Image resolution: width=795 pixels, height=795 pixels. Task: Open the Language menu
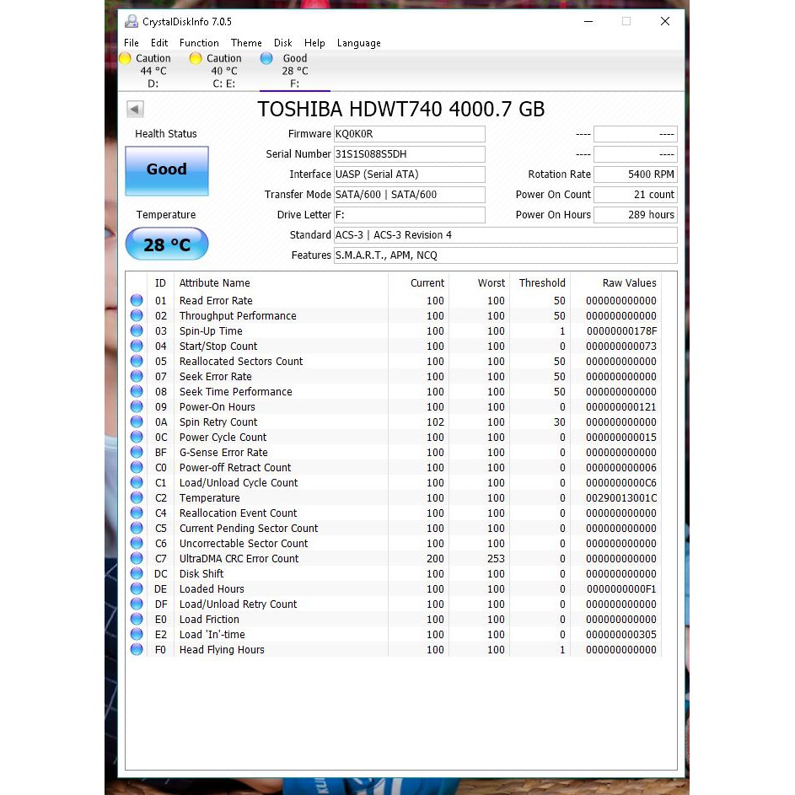pyautogui.click(x=358, y=43)
